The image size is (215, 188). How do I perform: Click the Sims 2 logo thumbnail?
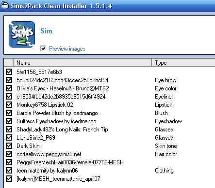point(22,34)
